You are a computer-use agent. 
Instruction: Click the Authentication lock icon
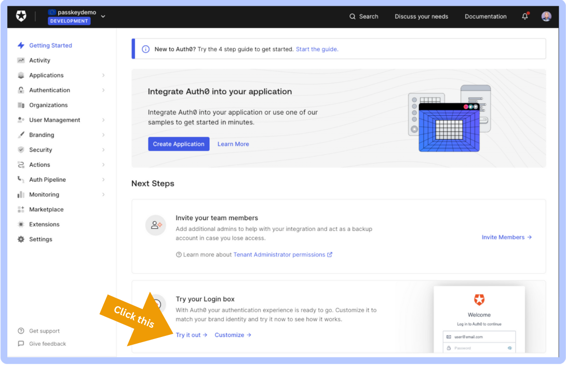tap(21, 90)
